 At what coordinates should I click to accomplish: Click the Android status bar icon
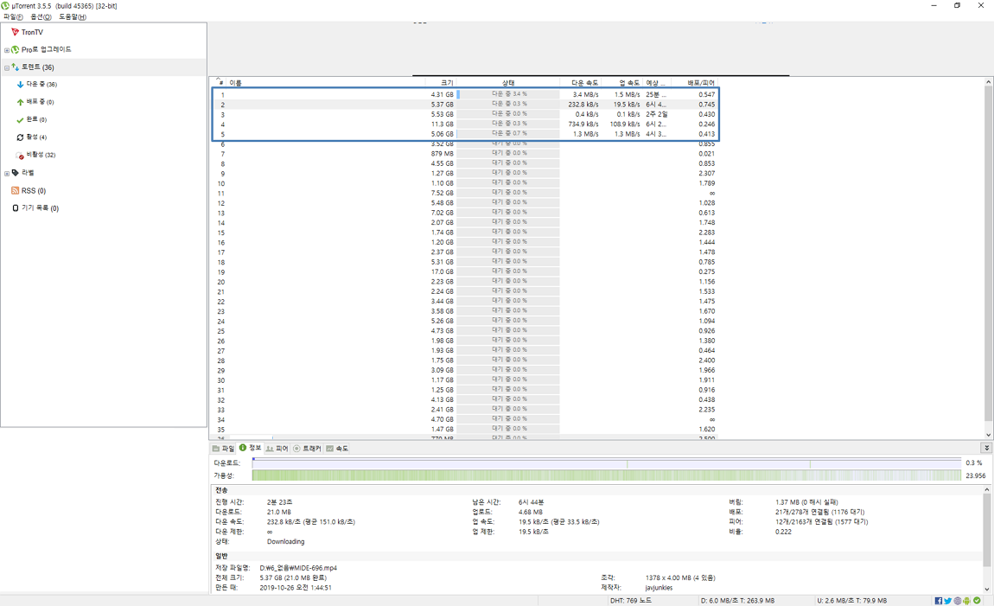966,600
